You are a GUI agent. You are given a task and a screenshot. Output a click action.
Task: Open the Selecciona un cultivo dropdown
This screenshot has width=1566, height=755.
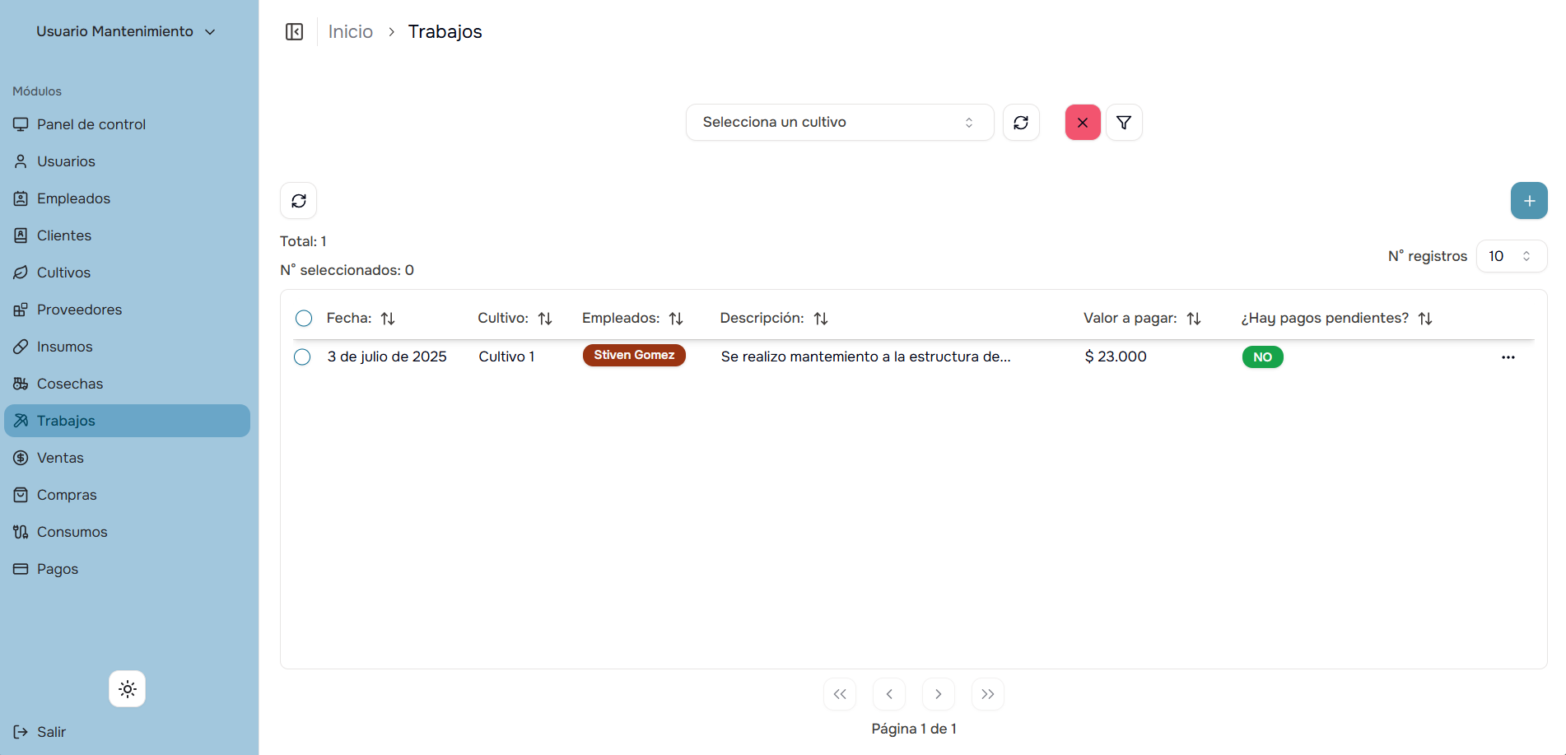click(x=839, y=123)
